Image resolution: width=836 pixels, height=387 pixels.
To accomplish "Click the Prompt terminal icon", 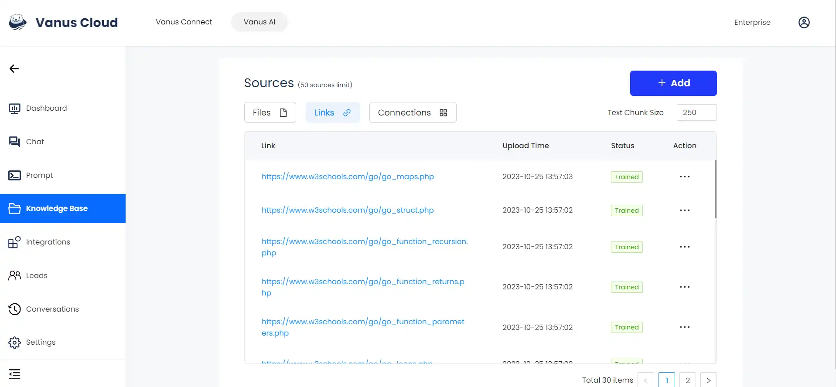I will (14, 175).
